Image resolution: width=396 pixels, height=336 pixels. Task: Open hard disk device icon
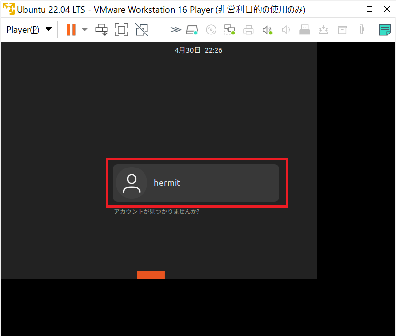[192, 30]
